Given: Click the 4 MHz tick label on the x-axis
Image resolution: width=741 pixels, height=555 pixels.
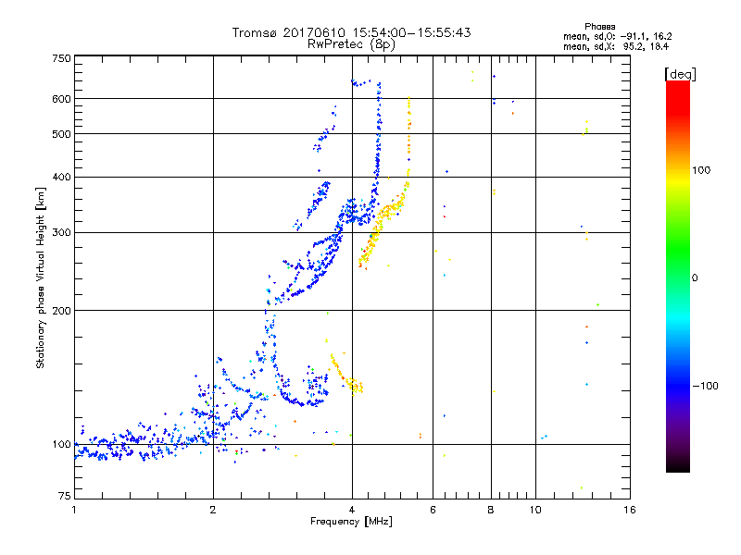Looking at the screenshot, I should pyautogui.click(x=352, y=510).
